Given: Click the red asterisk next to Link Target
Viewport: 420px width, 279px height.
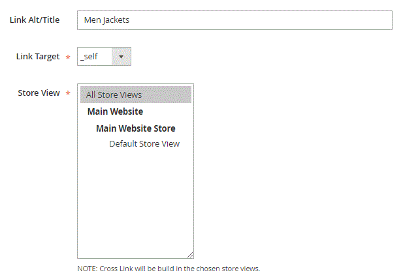Looking at the screenshot, I should point(68,57).
